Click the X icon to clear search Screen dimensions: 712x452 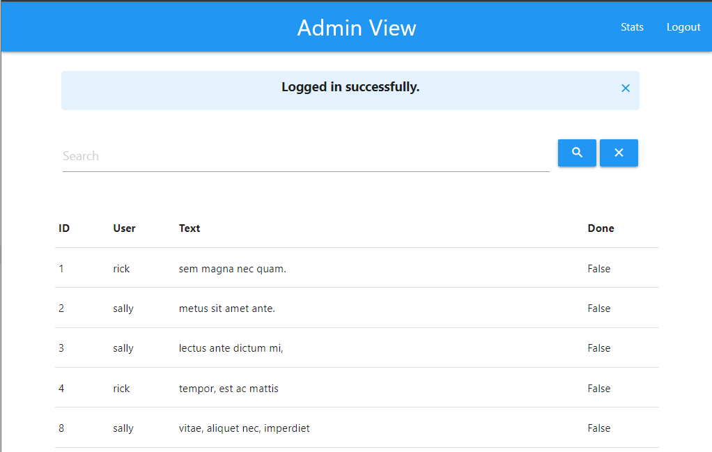619,153
